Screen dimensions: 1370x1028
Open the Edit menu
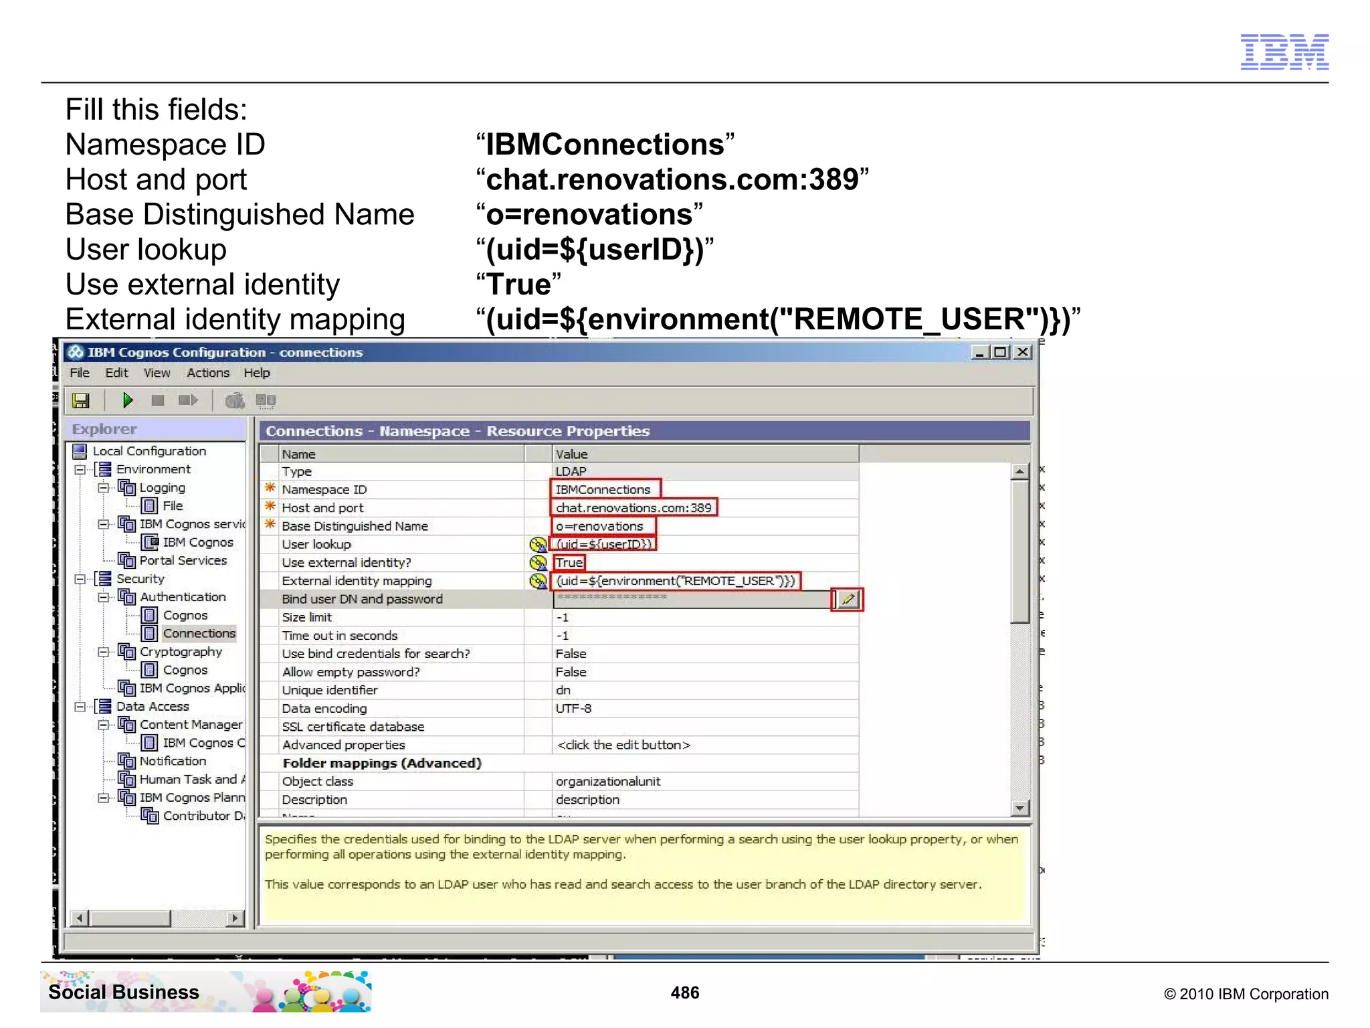(116, 373)
